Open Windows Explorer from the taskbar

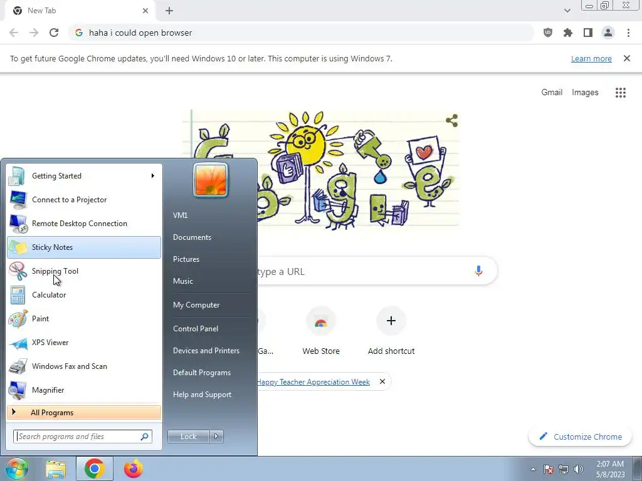tap(56, 469)
